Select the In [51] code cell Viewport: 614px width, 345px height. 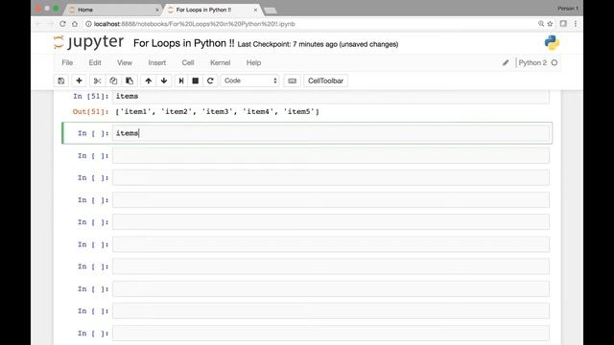coord(330,96)
